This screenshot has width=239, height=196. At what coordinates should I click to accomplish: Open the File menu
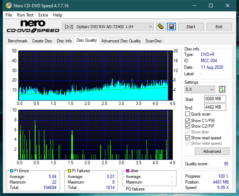point(9,15)
